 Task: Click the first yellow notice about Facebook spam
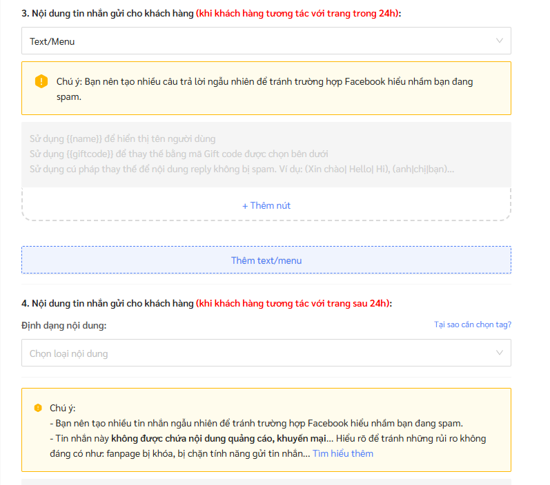[x=266, y=89]
